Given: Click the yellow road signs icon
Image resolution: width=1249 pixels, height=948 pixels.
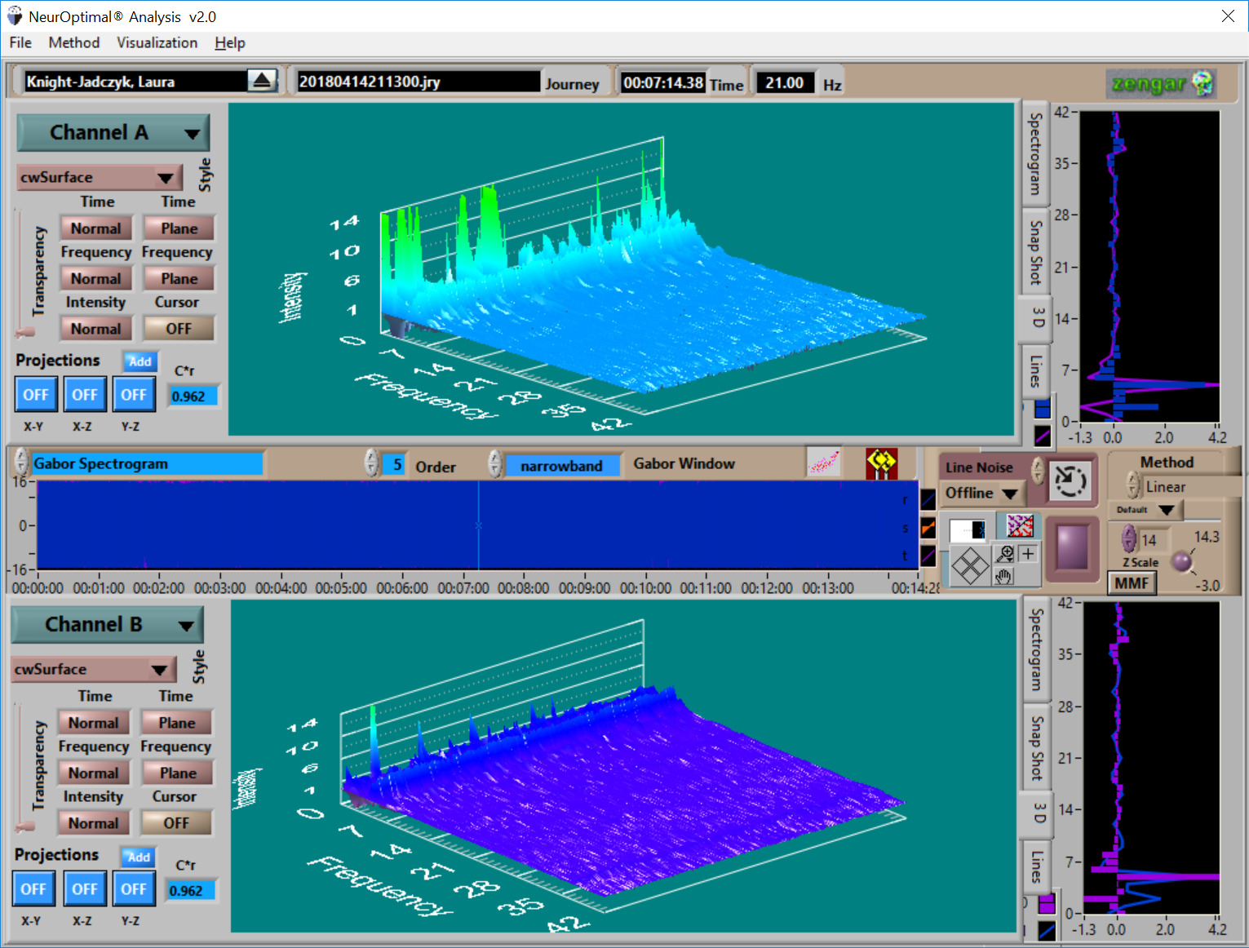Looking at the screenshot, I should 881,463.
